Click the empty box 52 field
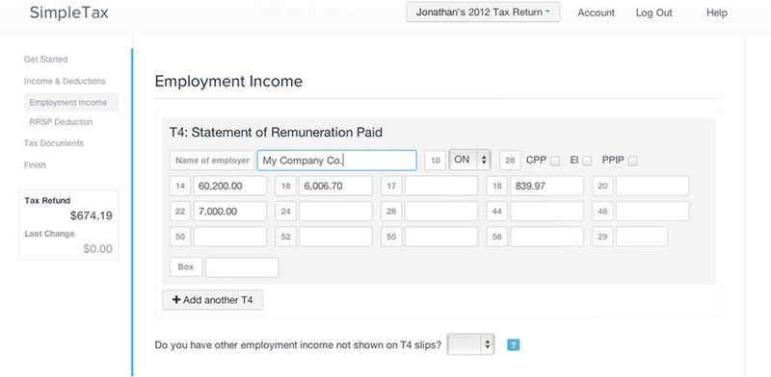The width and height of the screenshot is (771, 377). [x=335, y=237]
